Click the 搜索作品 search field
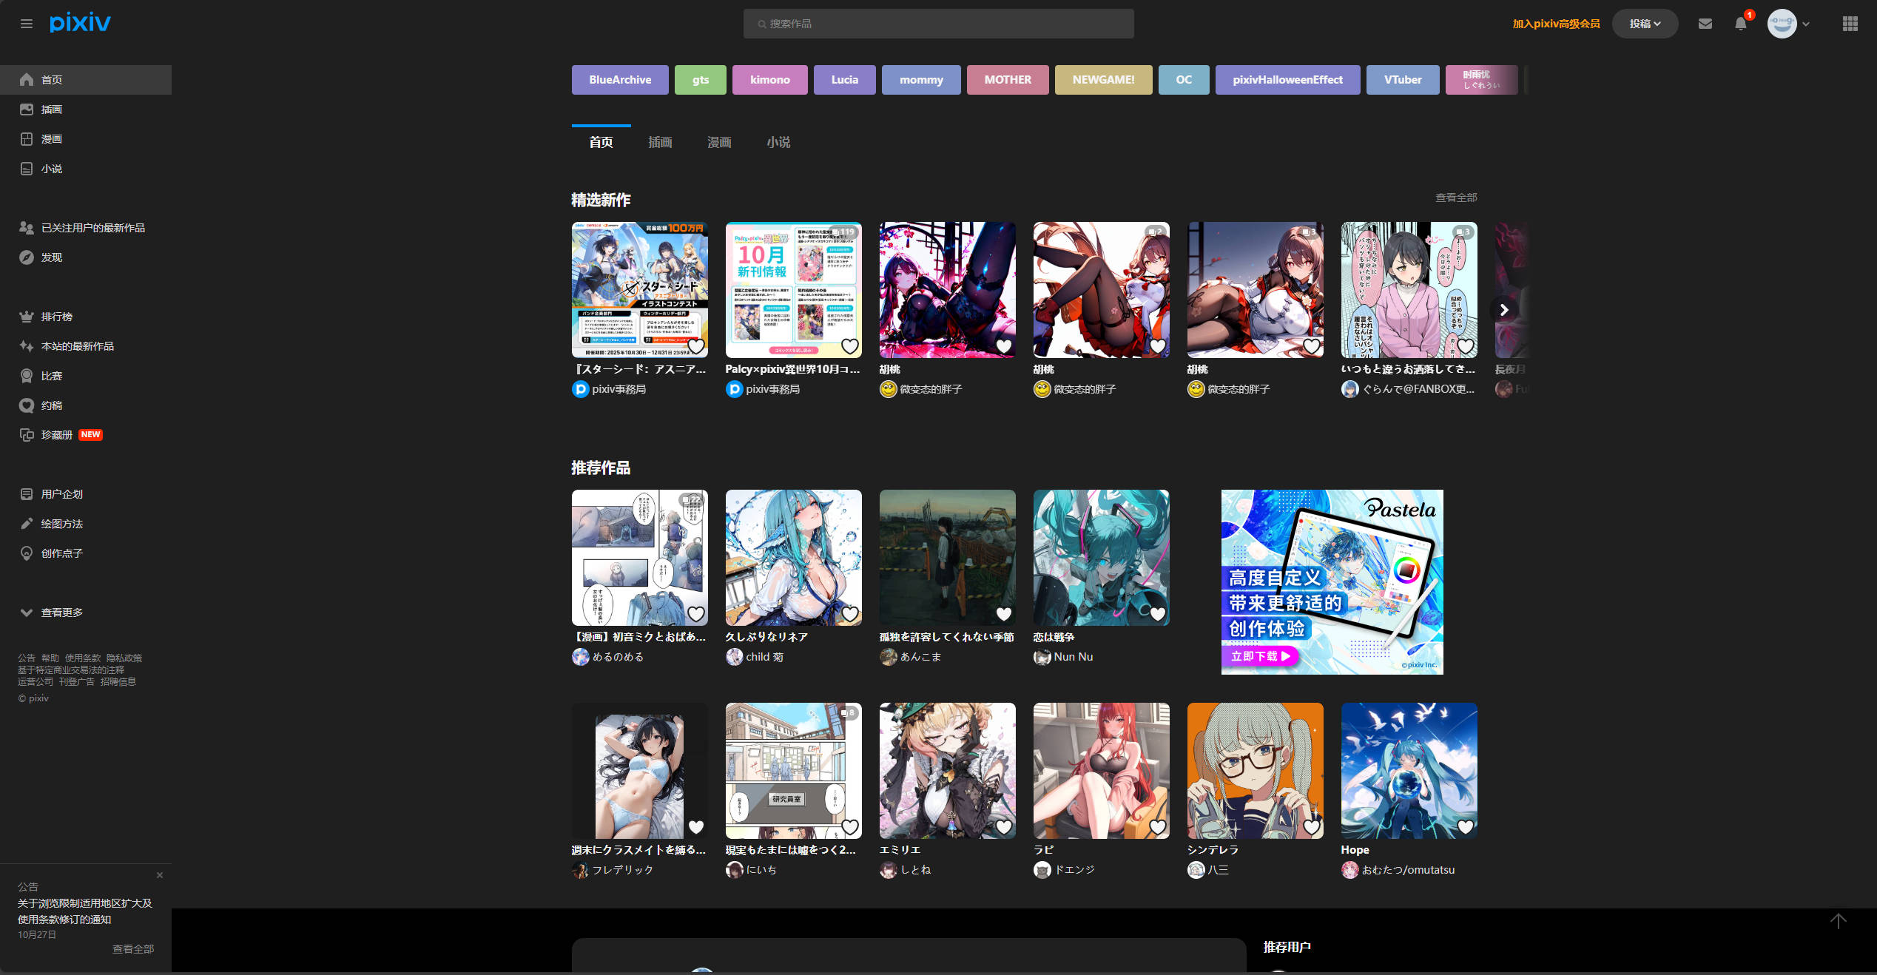Image resolution: width=1877 pixels, height=975 pixels. tap(938, 24)
